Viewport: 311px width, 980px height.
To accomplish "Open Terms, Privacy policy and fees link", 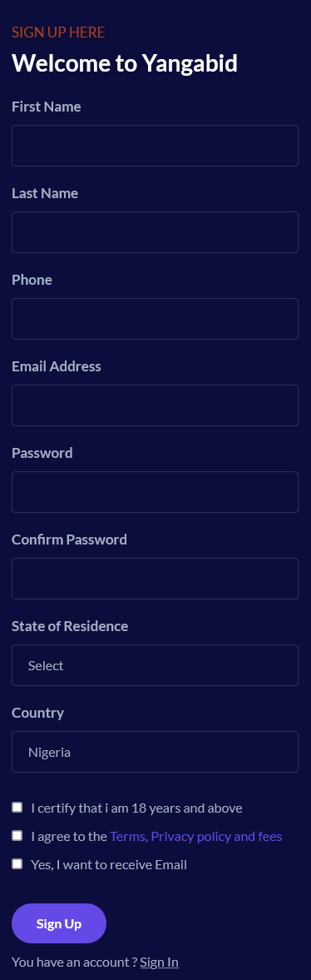I will [x=196, y=836].
